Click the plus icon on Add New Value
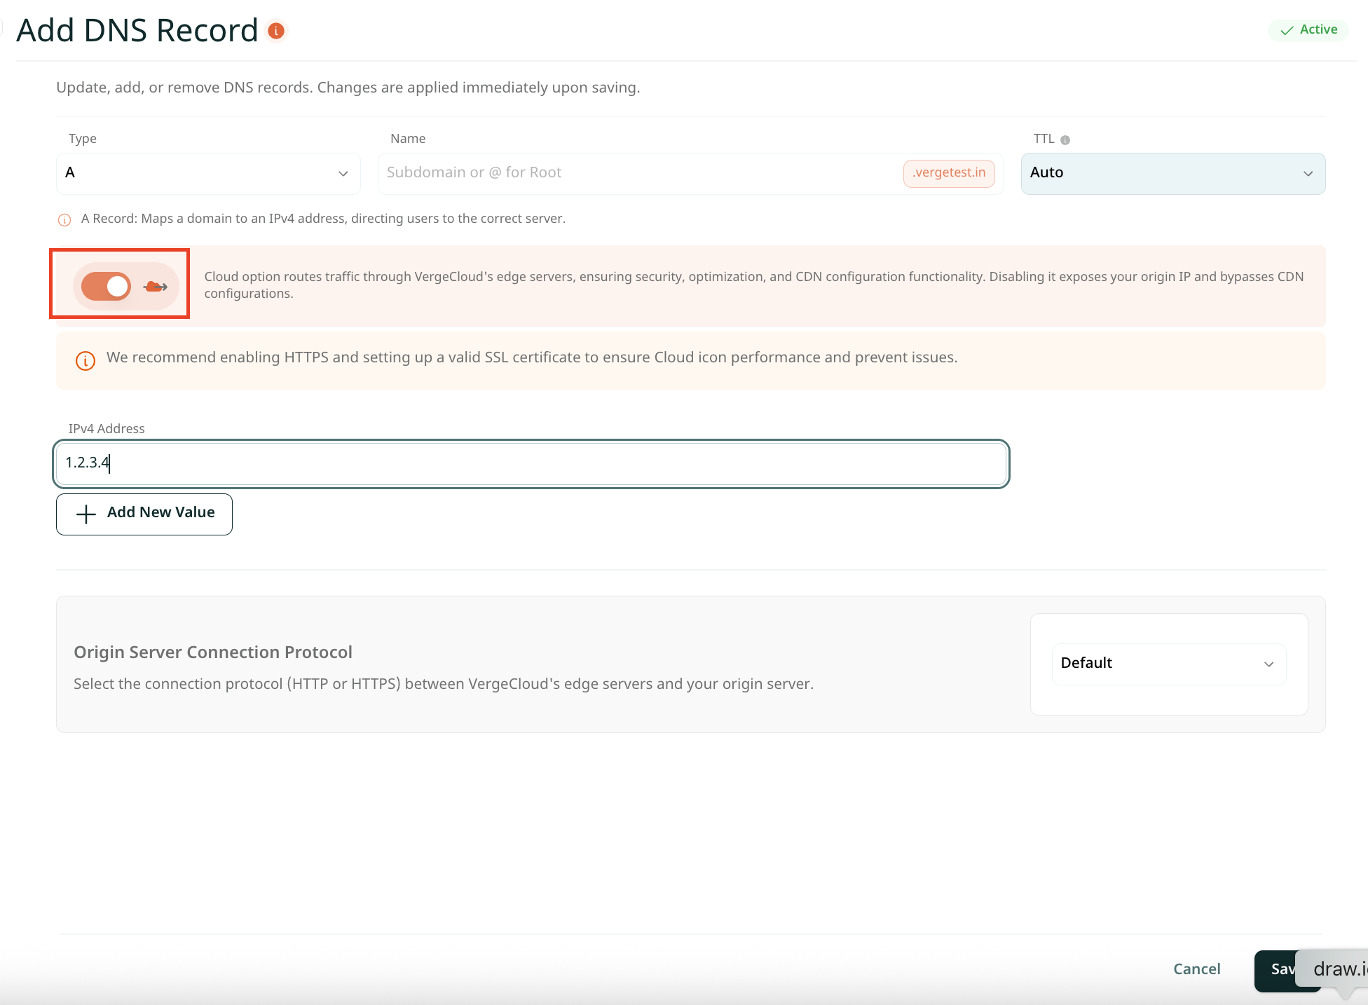This screenshot has width=1368, height=1005. (86, 514)
